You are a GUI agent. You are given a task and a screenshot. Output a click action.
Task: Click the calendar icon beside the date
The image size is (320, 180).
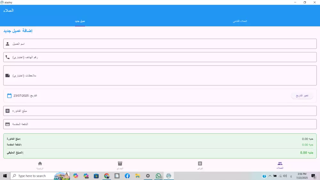pyautogui.click(x=9, y=96)
